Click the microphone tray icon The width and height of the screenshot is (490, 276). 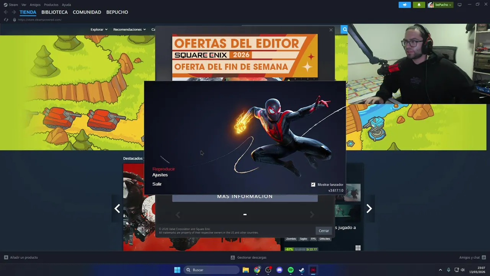point(449,270)
